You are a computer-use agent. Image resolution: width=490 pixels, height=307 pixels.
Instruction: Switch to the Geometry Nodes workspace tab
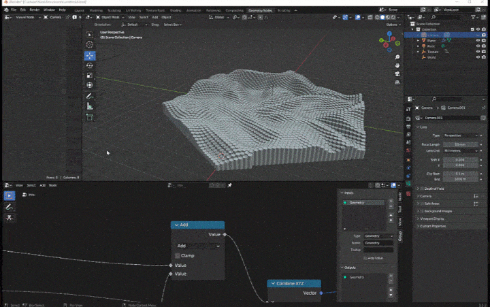260,11
